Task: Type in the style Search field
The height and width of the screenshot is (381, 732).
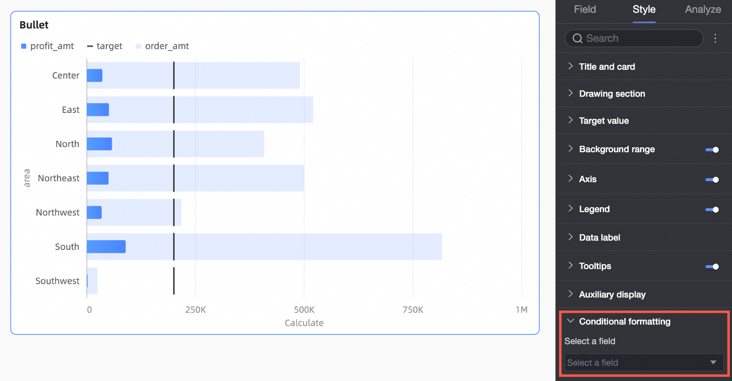Action: (640, 38)
